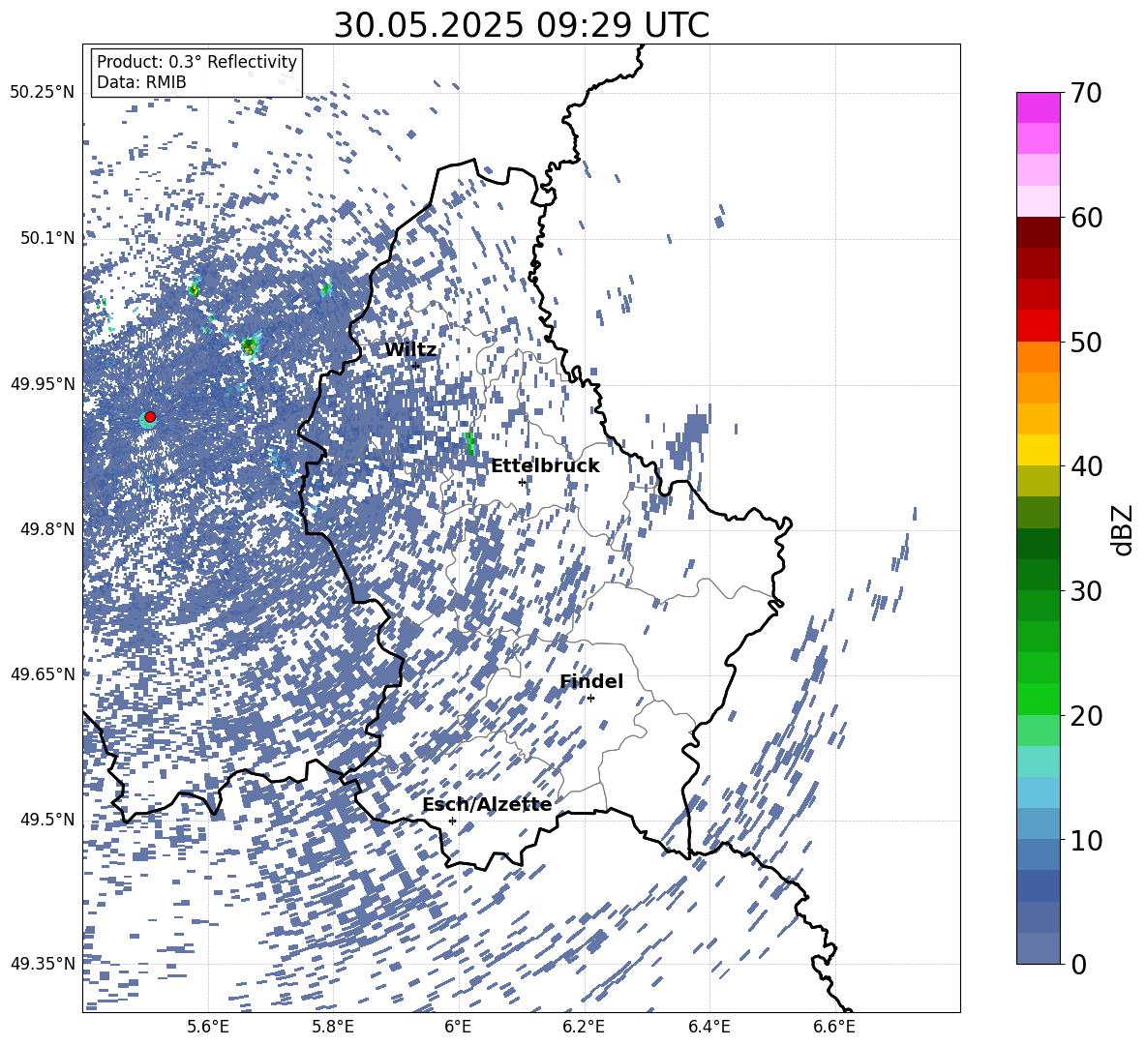Click the Esch/Alzette station cross marker
This screenshot has height=1046, width=1146.
[x=452, y=821]
